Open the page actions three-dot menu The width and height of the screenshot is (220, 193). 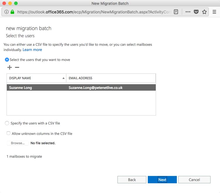[188, 12]
